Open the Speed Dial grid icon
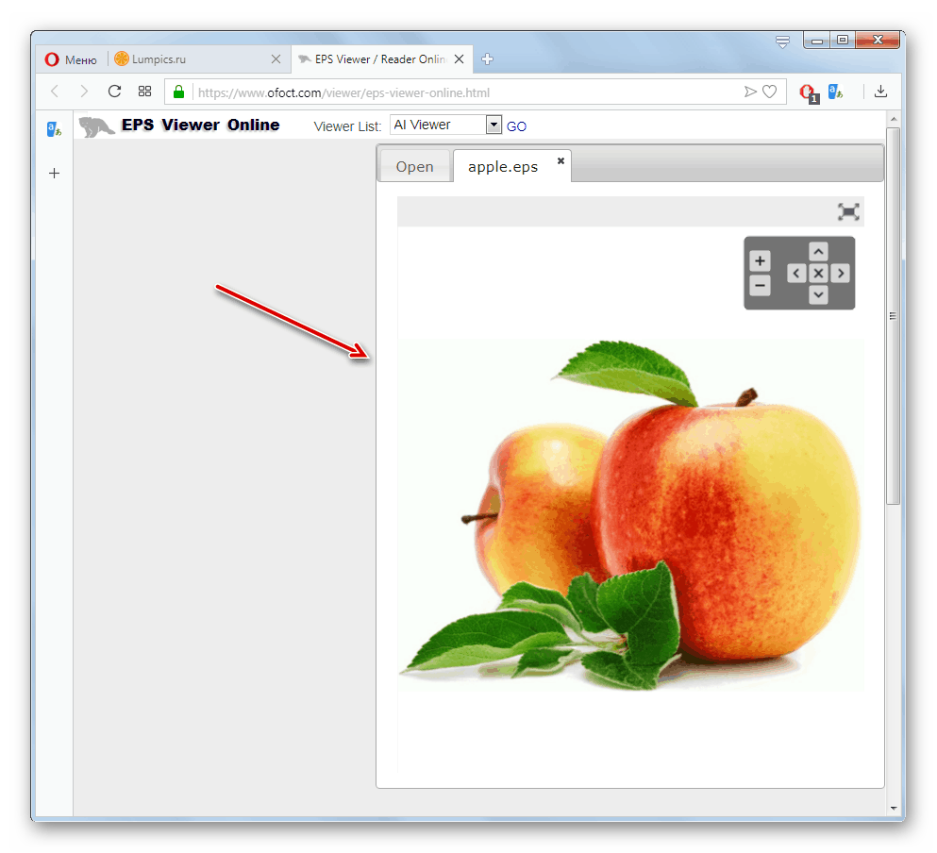 click(144, 92)
